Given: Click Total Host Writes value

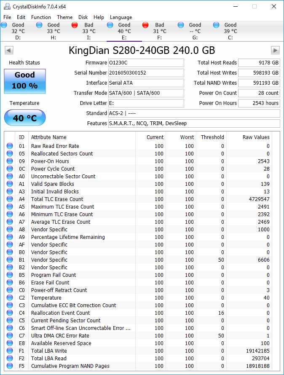Looking at the screenshot, I should pos(259,73).
